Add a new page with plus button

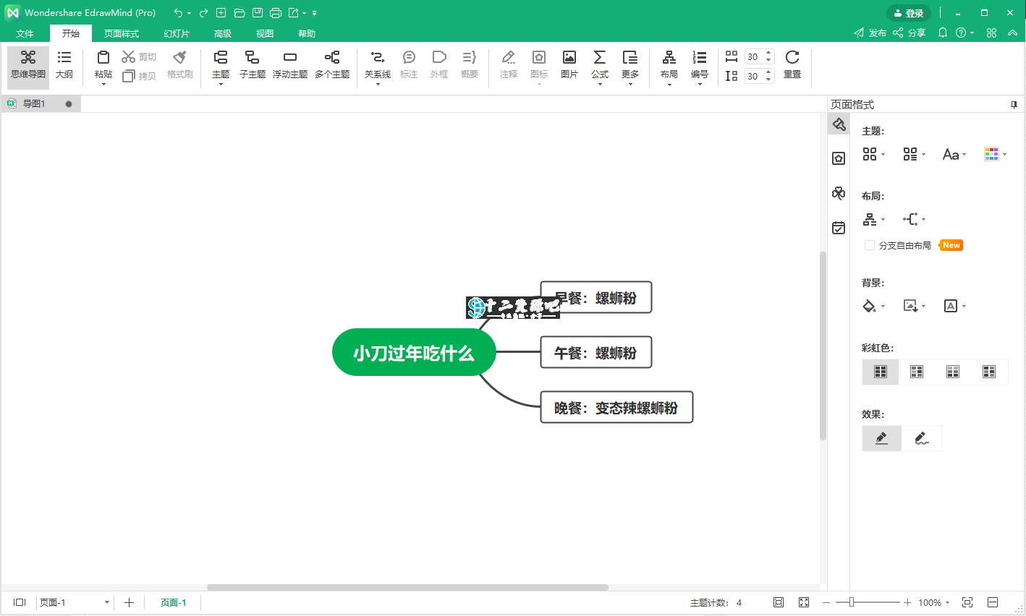(x=129, y=602)
